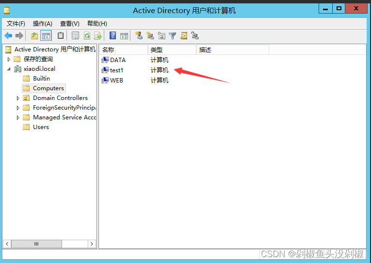Expand the Domain Controllers node arrow
Screen dimensions: 371x263
[x=18, y=98]
